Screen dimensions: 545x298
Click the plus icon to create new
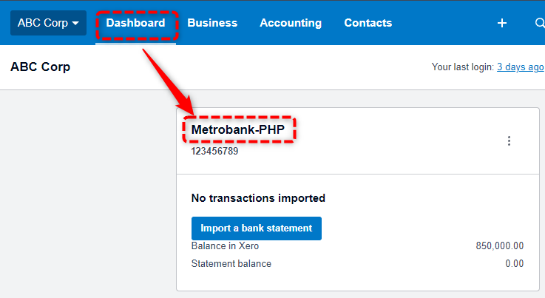(502, 23)
